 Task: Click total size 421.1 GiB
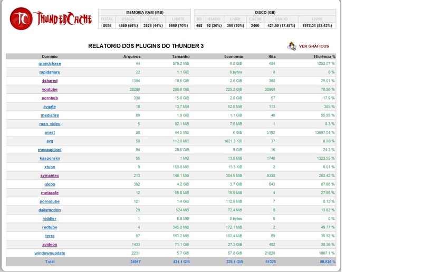[181, 261]
